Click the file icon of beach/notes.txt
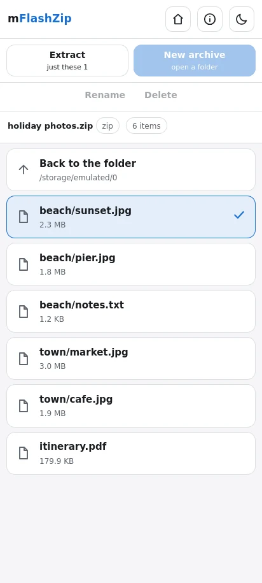This screenshot has width=262, height=583. pyautogui.click(x=24, y=311)
